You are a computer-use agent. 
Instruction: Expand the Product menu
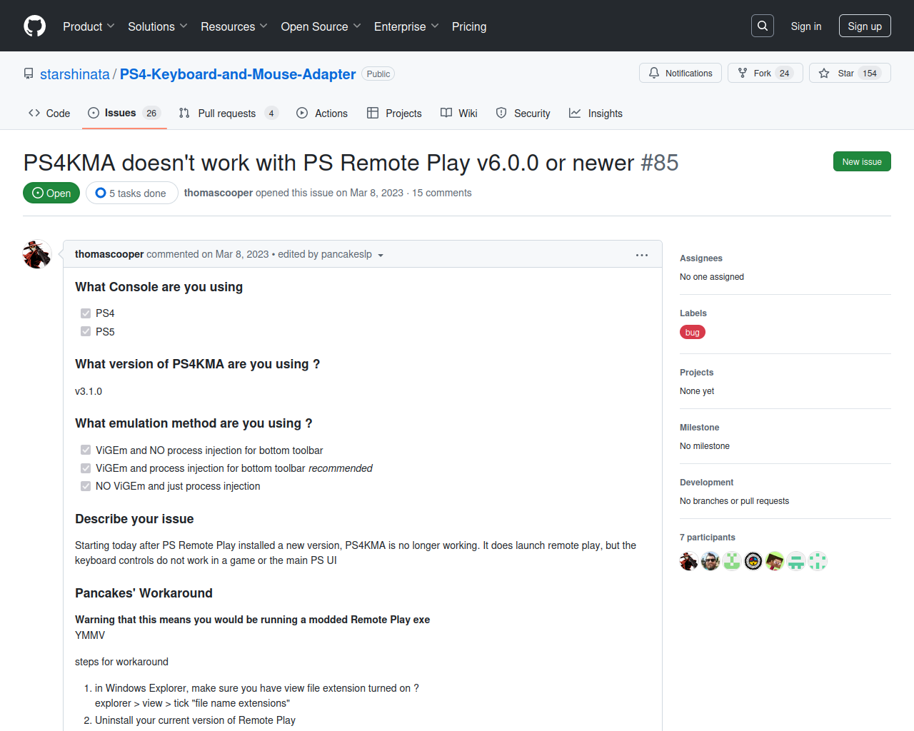tap(89, 26)
